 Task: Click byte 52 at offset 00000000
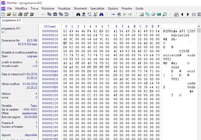(x=65, y=31)
